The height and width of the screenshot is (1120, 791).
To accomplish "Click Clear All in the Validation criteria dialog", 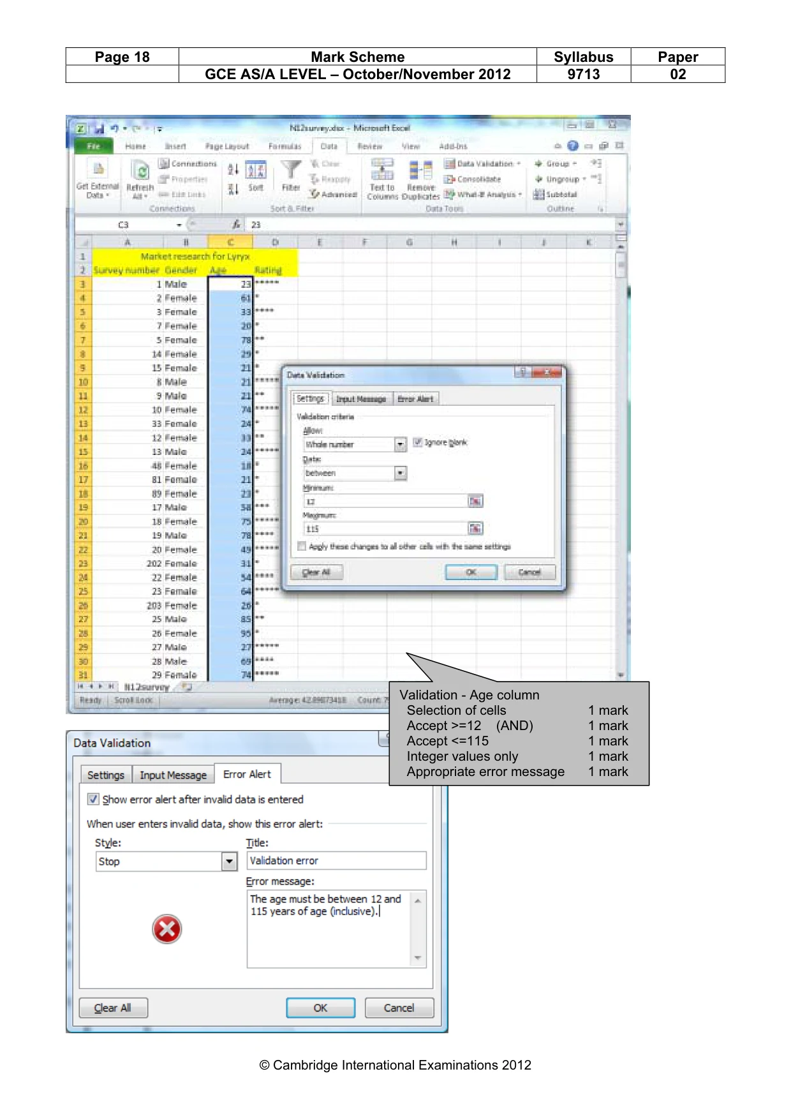I will click(x=316, y=572).
